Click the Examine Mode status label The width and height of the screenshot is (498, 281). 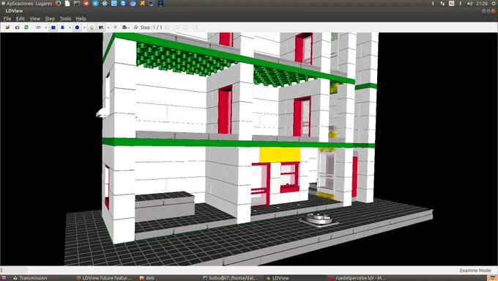click(475, 270)
